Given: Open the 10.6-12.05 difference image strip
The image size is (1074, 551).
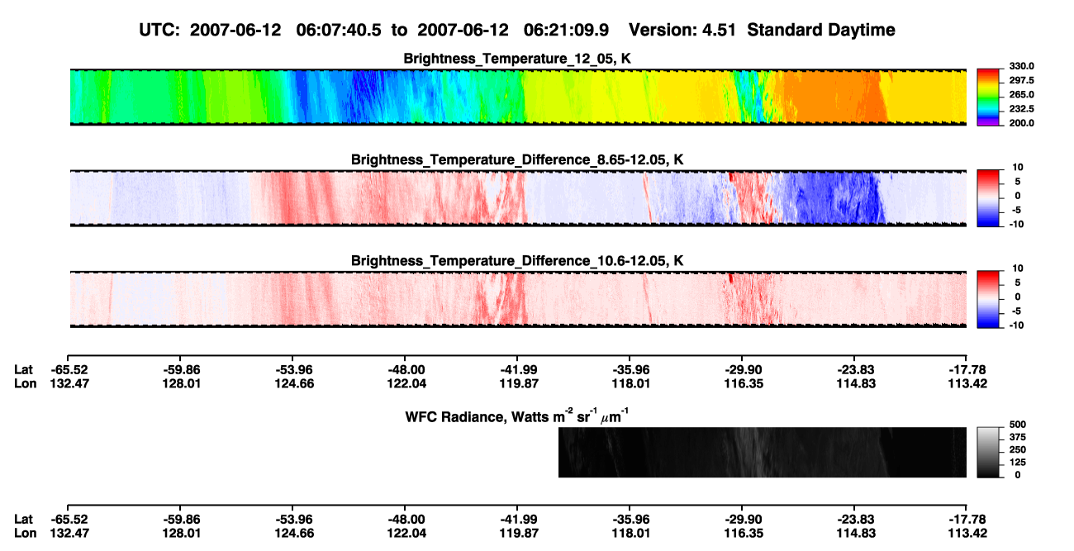Looking at the screenshot, I should tap(518, 299).
